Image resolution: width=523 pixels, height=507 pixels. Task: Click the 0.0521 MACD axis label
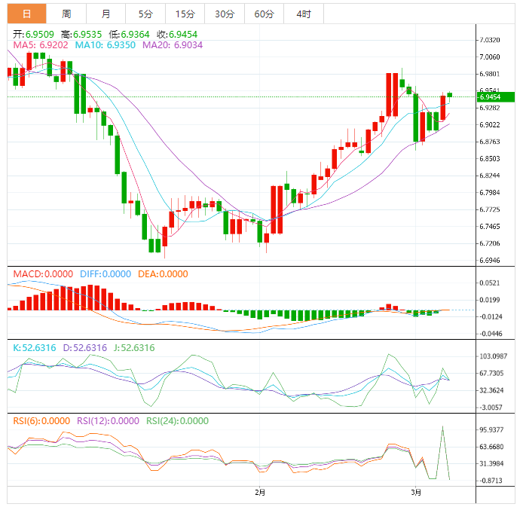tap(490, 283)
